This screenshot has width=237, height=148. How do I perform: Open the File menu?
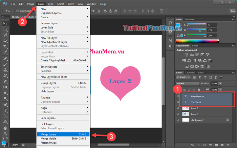13,4
